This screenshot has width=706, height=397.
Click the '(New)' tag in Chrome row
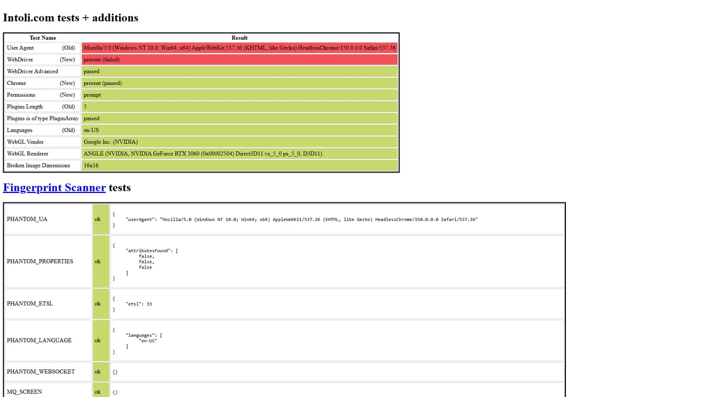[x=67, y=83]
